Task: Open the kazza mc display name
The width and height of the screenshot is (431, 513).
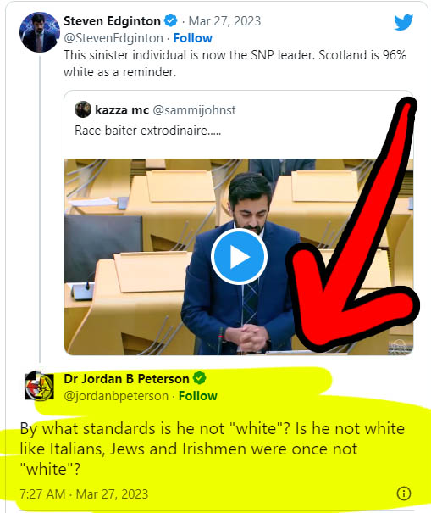Action: click(x=122, y=110)
